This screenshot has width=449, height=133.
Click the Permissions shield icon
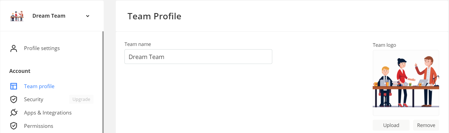click(14, 126)
